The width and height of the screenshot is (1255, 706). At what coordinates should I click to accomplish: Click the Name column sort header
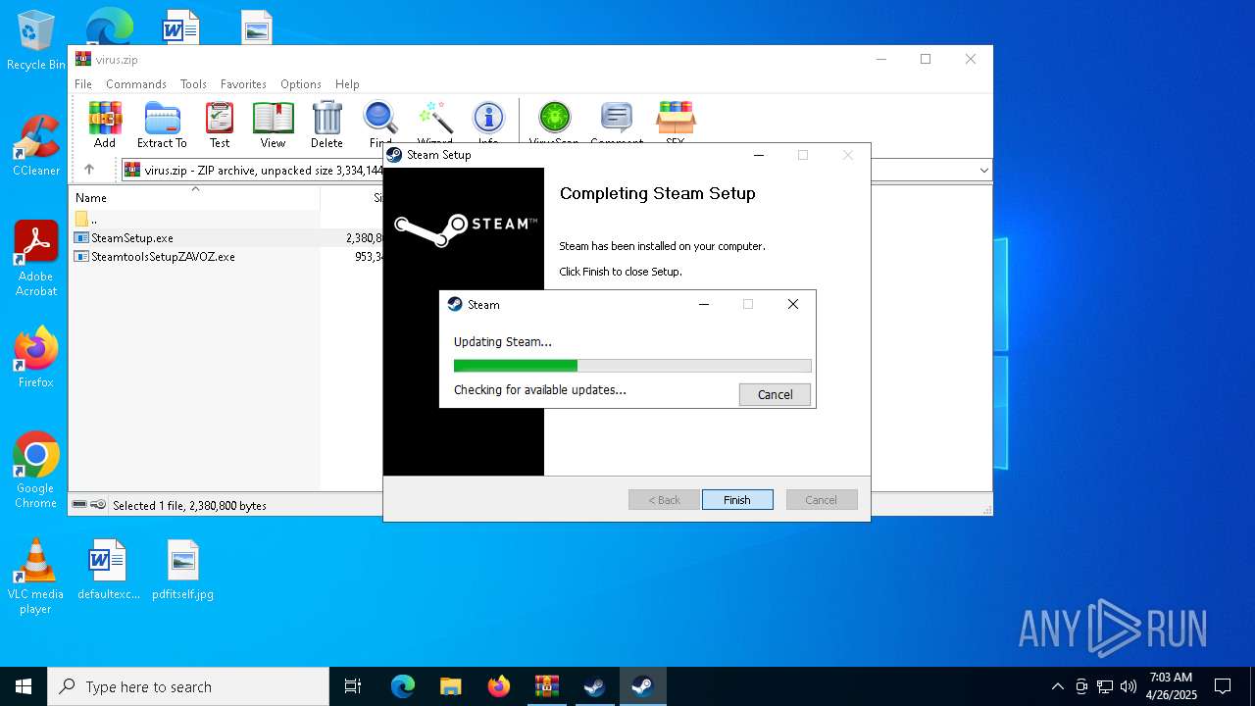coord(194,196)
